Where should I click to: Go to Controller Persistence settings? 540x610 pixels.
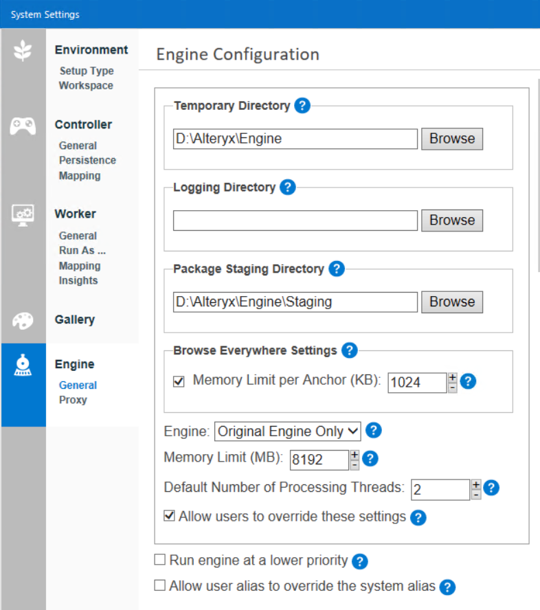tap(87, 160)
